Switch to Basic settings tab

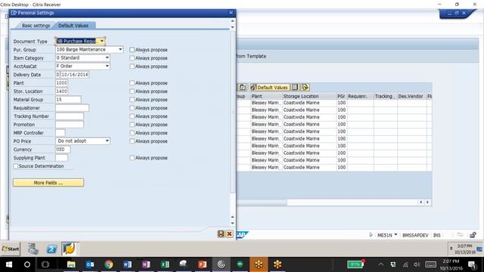tap(36, 26)
